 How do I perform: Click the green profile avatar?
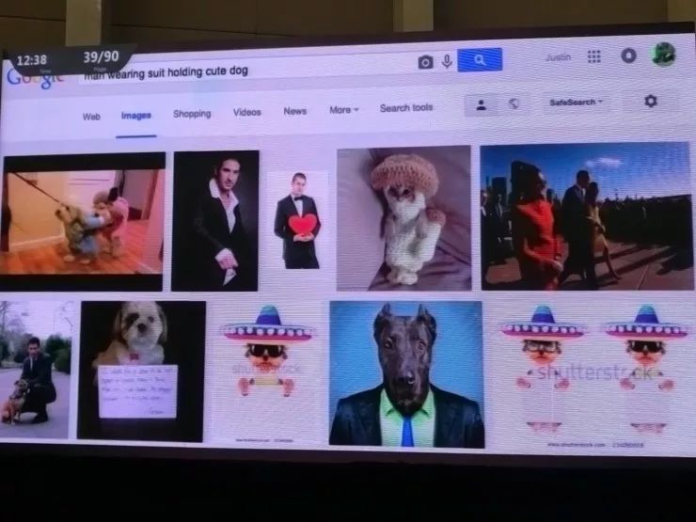[663, 55]
